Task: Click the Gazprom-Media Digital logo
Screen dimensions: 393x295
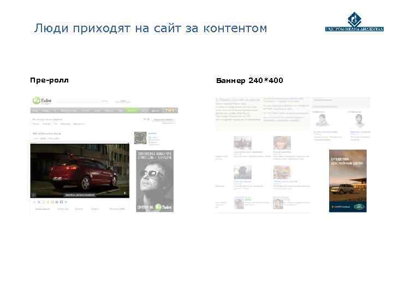Action: pyautogui.click(x=354, y=22)
